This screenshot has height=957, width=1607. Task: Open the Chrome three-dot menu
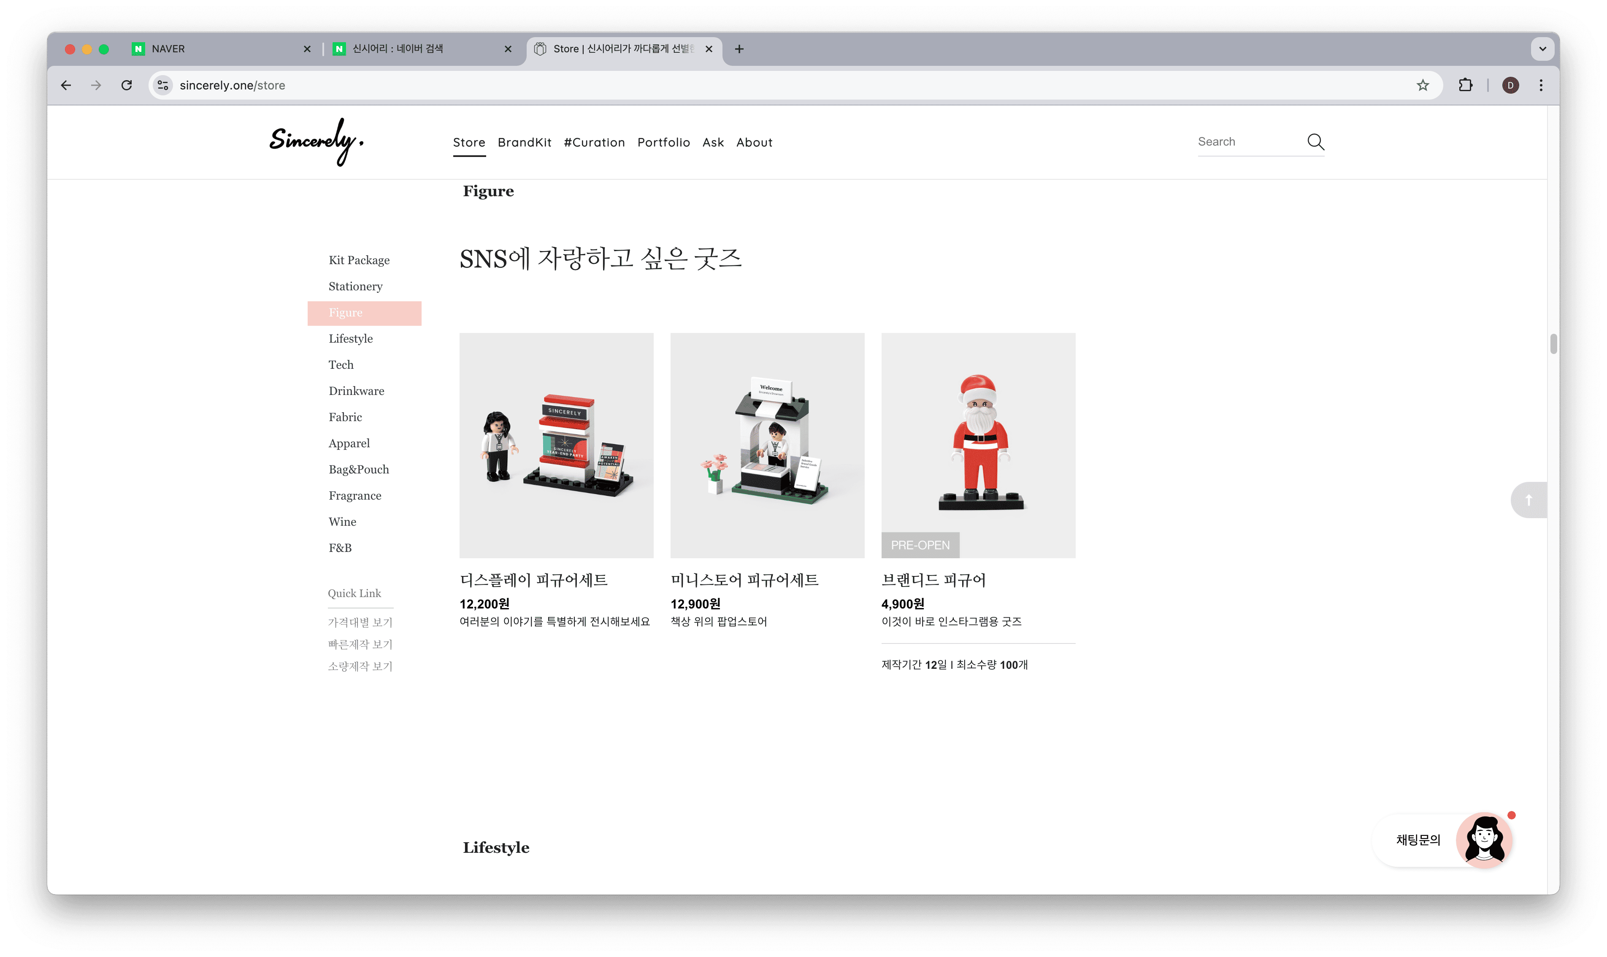(x=1541, y=85)
